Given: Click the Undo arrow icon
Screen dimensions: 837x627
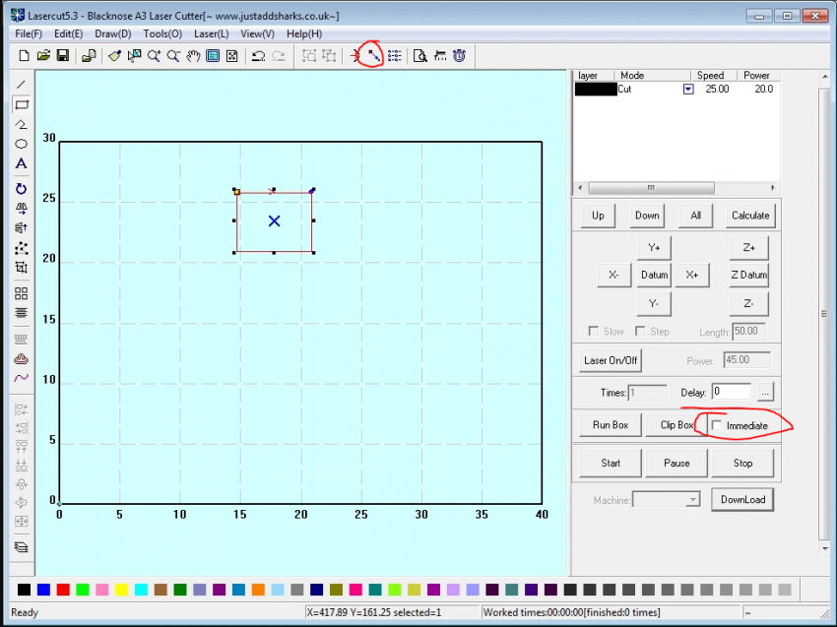Looking at the screenshot, I should coord(258,56).
